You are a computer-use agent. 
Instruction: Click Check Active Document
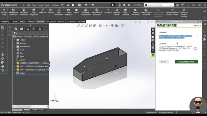[x=146, y=12]
